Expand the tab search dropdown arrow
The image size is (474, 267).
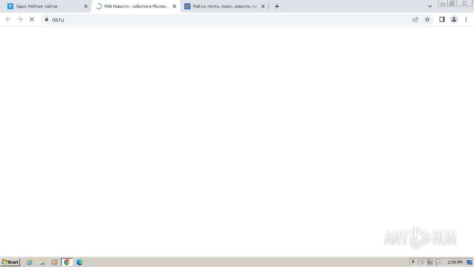430,6
